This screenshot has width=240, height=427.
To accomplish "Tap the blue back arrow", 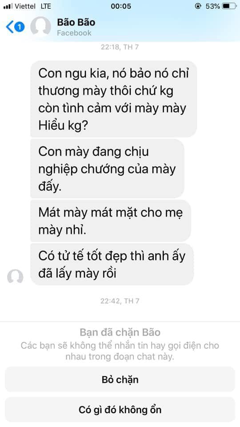I will pyautogui.click(x=9, y=27).
